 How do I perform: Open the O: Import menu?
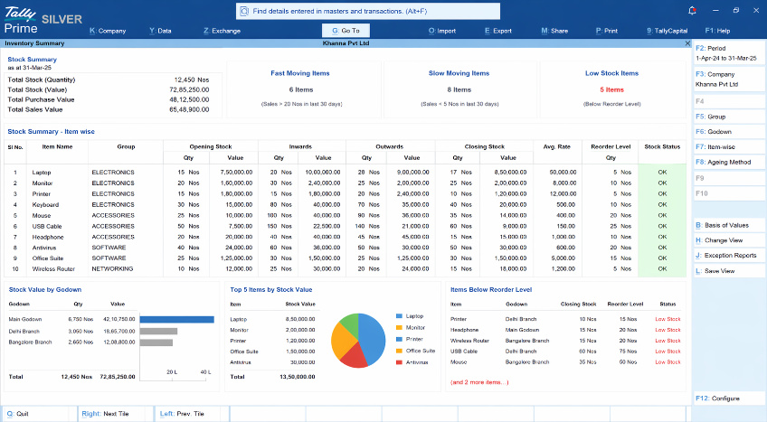442,31
